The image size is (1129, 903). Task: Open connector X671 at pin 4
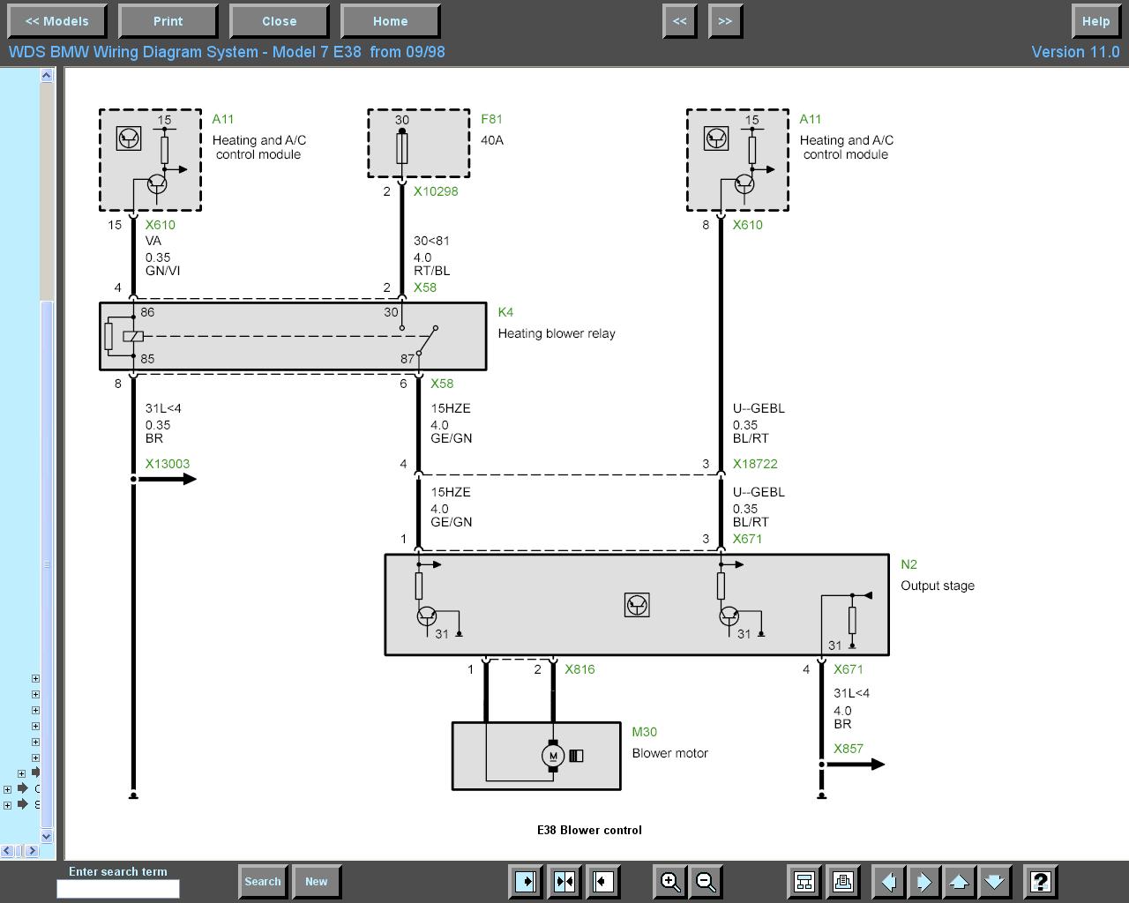pyautogui.click(x=849, y=669)
